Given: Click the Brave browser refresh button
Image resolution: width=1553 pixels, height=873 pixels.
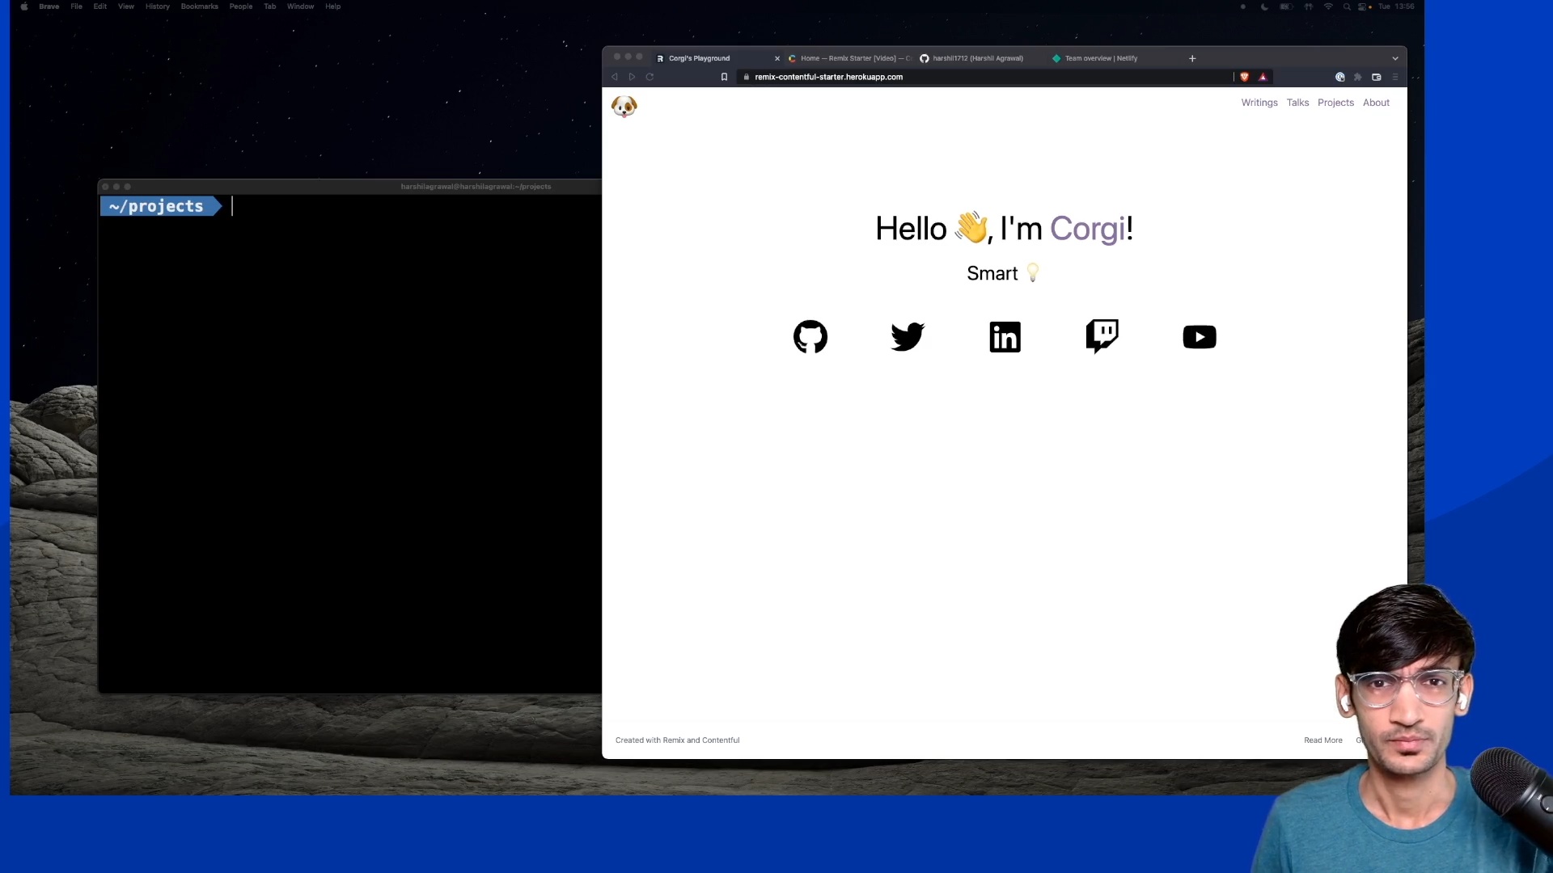Looking at the screenshot, I should 650,77.
